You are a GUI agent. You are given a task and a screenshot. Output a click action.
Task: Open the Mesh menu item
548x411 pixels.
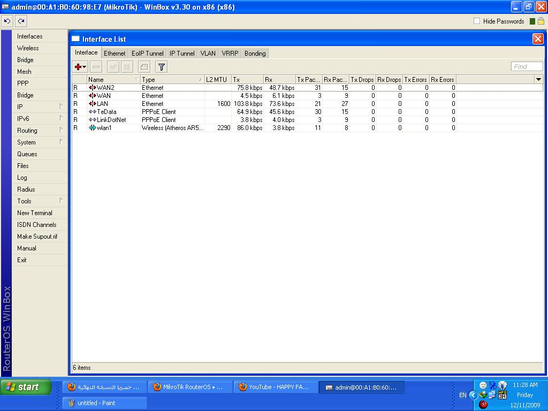coord(40,72)
